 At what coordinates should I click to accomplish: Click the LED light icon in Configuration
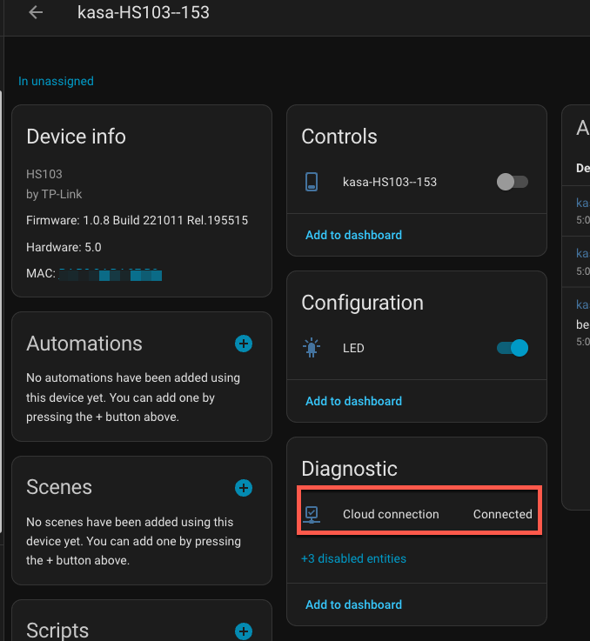pyautogui.click(x=312, y=348)
